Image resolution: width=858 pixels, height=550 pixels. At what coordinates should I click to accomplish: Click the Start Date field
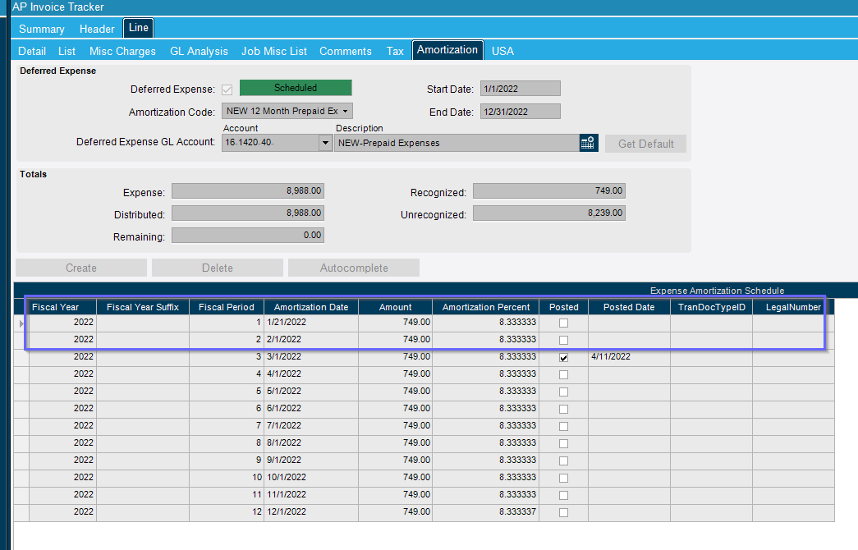[x=521, y=89]
